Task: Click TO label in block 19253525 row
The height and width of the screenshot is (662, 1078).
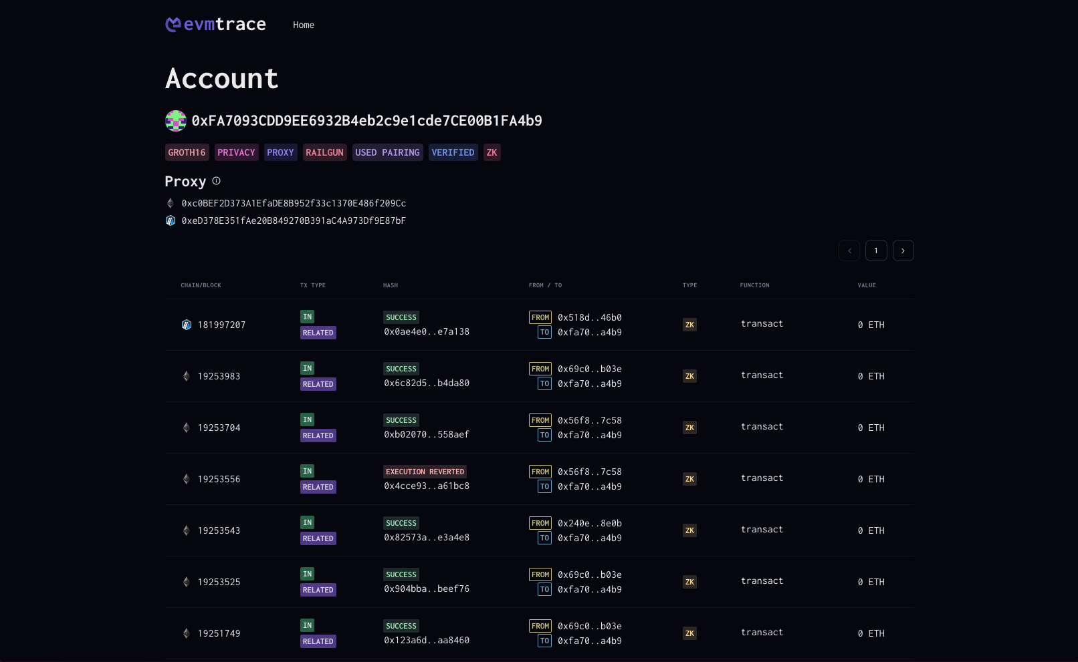Action: tap(544, 589)
